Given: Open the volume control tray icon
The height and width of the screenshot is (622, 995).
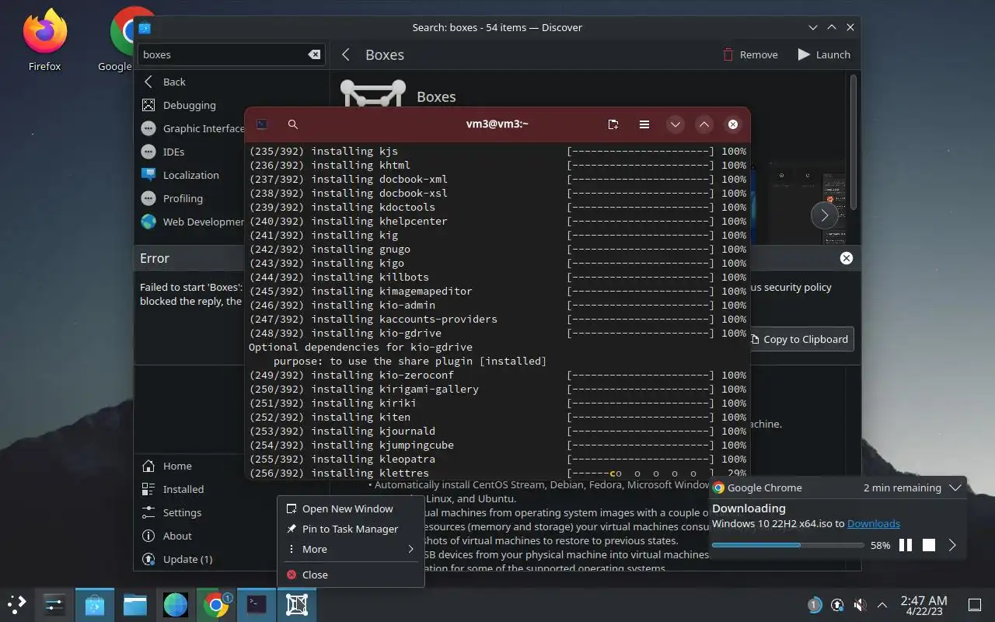Looking at the screenshot, I should pos(860,604).
